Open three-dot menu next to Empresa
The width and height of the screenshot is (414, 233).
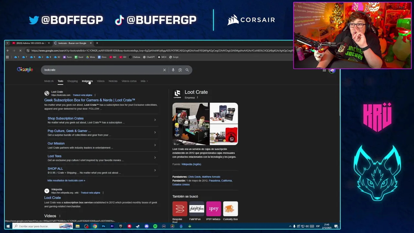point(197,97)
